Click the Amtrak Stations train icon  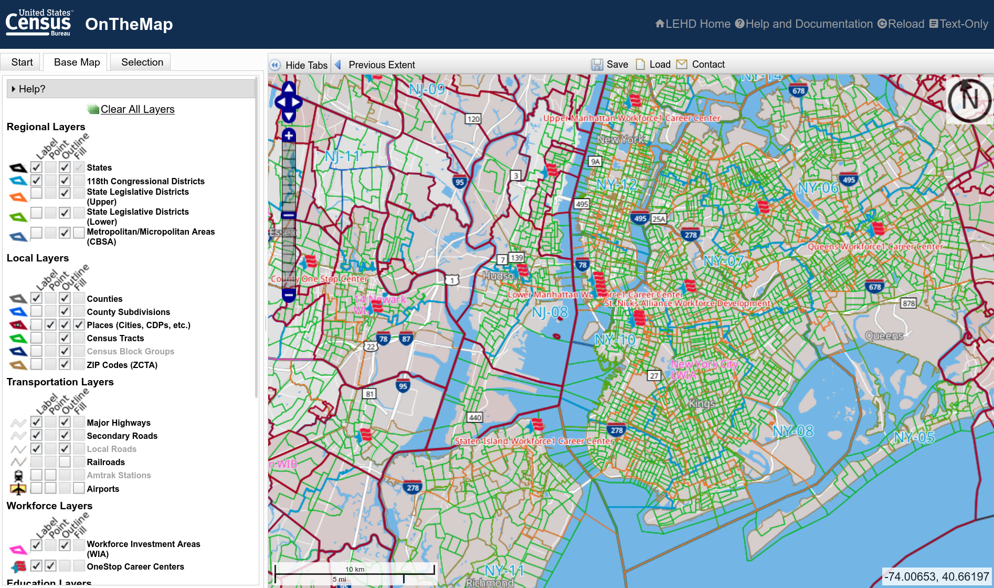18,476
